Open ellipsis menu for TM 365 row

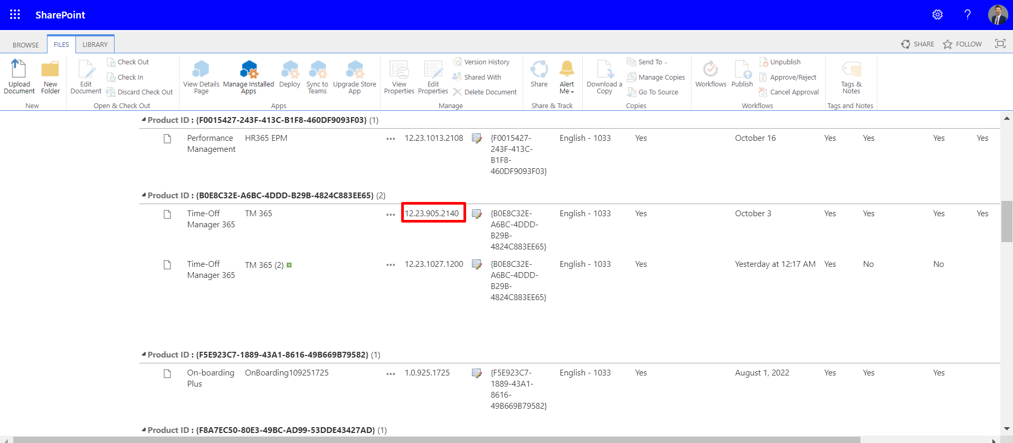point(391,214)
